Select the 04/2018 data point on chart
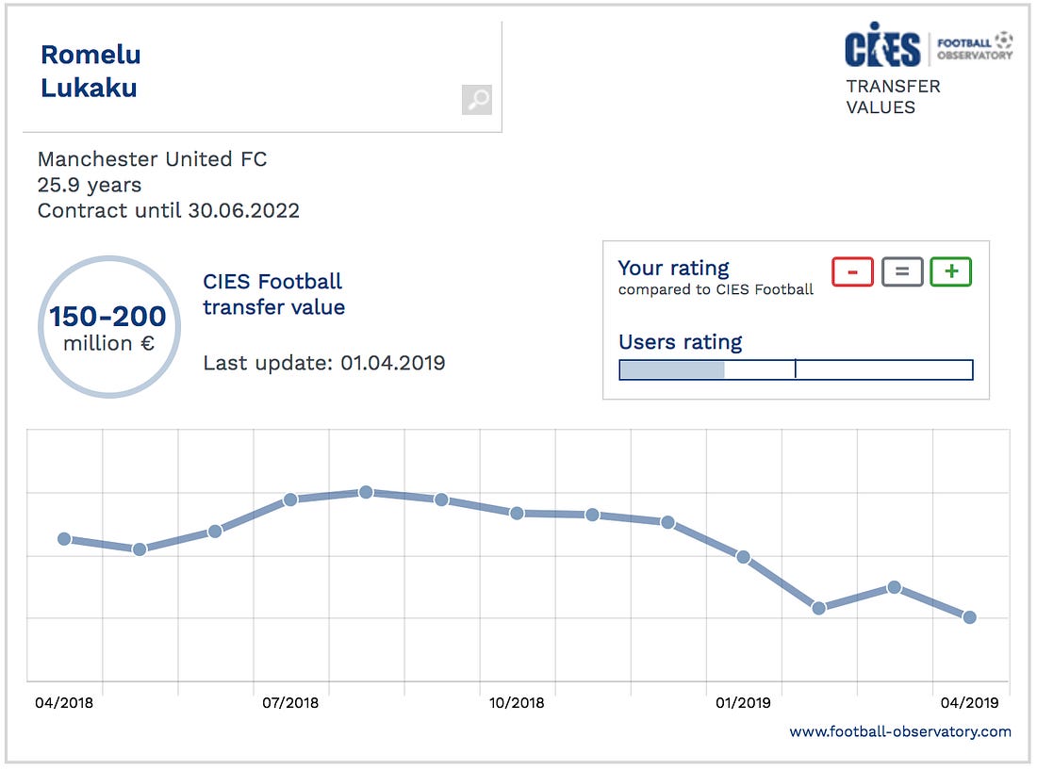 (64, 539)
